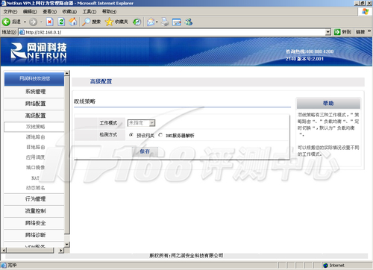
Task: Open the address bar history dropdown
Action: click(x=328, y=32)
